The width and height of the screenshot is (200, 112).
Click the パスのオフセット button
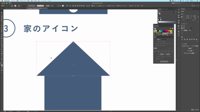185,46
